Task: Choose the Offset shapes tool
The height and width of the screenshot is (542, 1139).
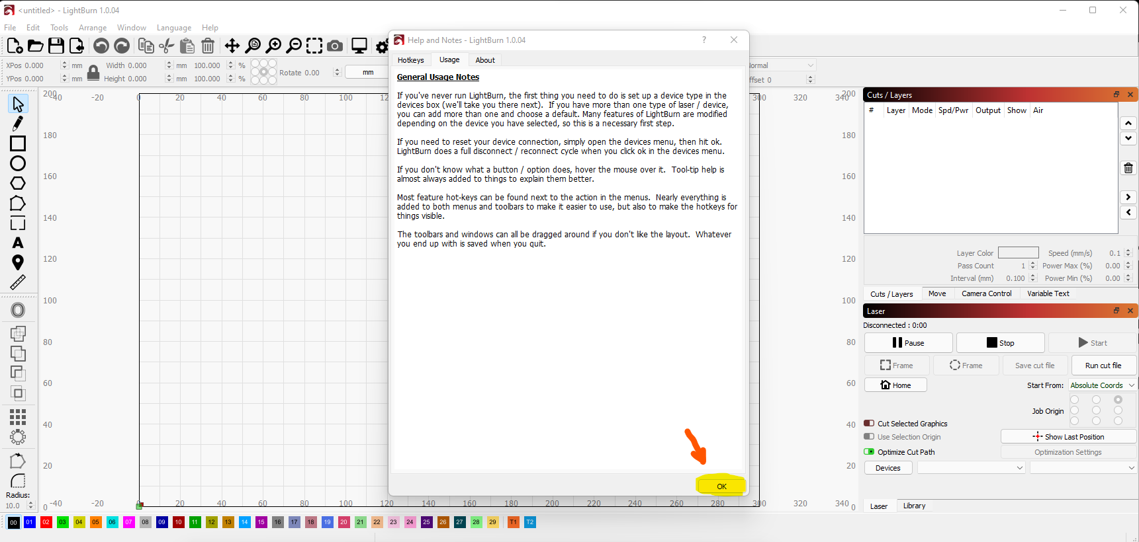Action: tap(18, 310)
